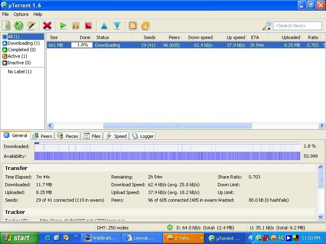Start the torrent with the green play icon

[63, 26]
